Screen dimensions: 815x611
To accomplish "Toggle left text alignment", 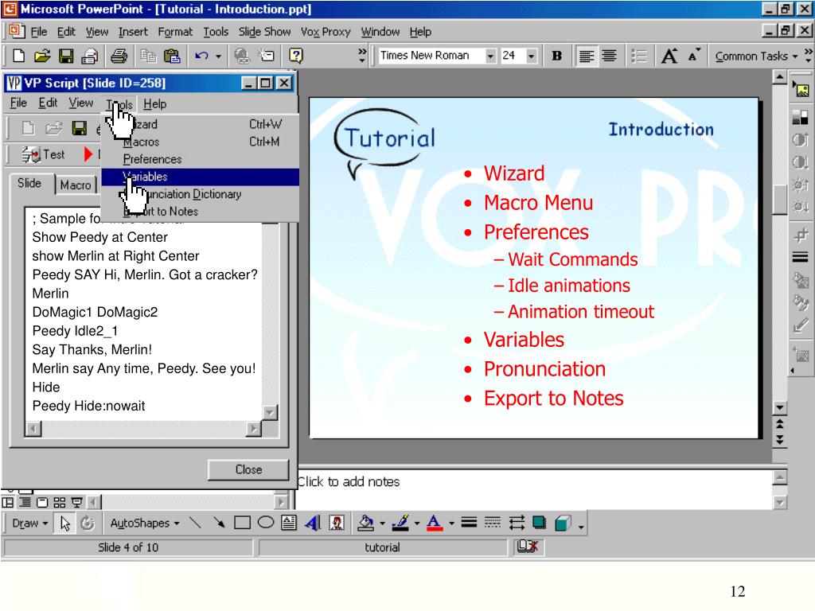I will click(587, 56).
